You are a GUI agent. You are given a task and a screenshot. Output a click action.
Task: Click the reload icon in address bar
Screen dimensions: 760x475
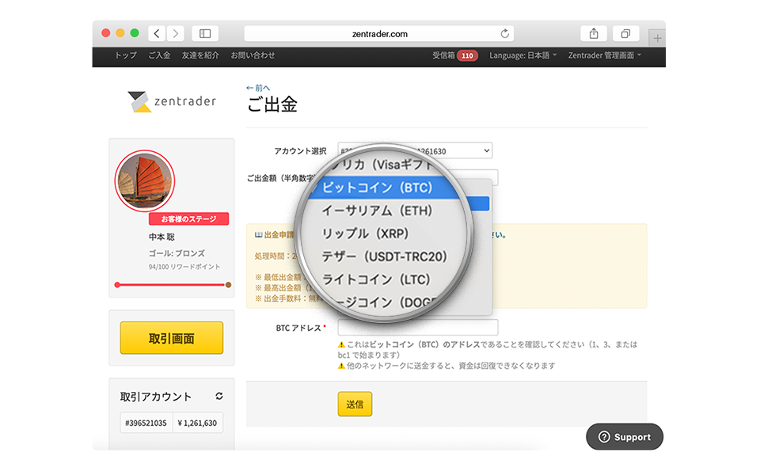coord(504,33)
